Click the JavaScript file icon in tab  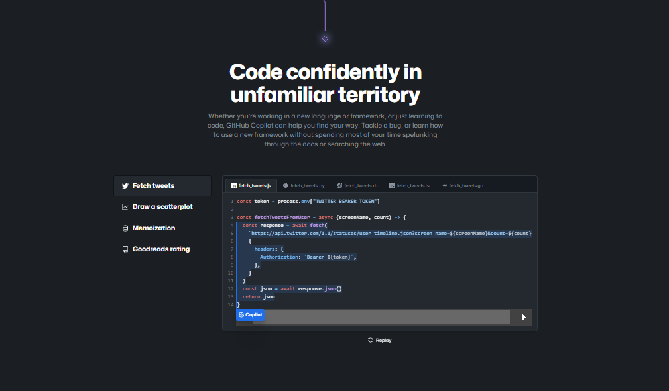(x=234, y=185)
